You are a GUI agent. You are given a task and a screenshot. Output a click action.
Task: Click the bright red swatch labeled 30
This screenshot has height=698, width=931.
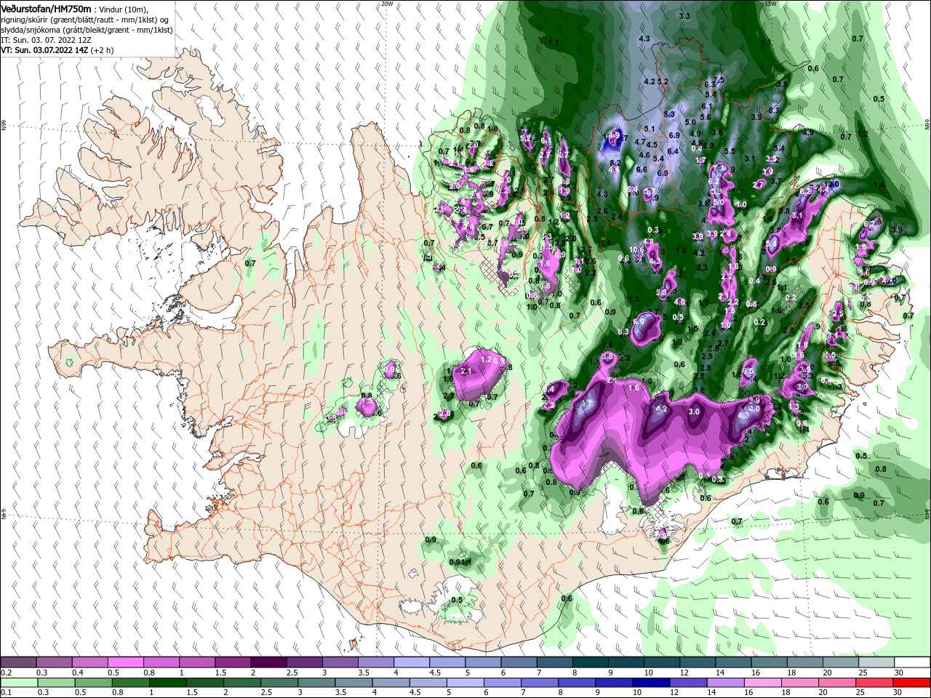click(x=912, y=683)
